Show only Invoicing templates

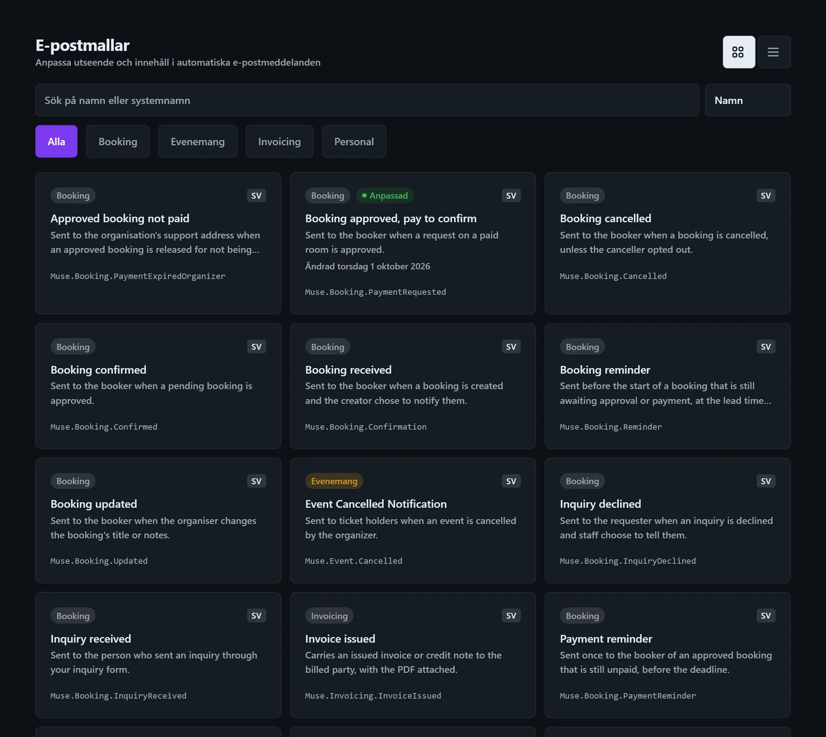pyautogui.click(x=279, y=141)
